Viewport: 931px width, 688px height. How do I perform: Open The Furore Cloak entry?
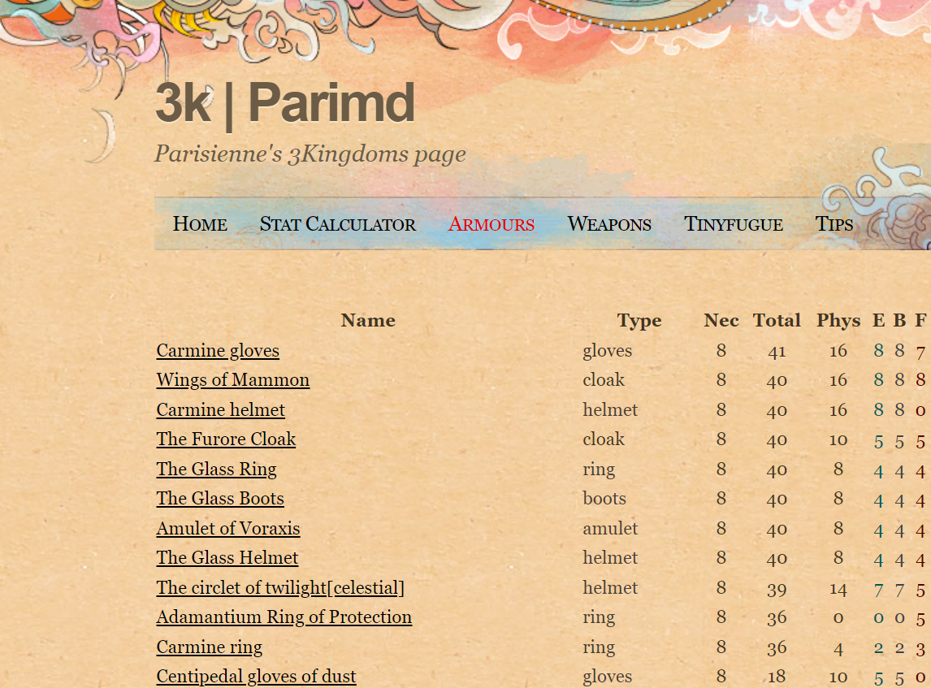coord(226,439)
